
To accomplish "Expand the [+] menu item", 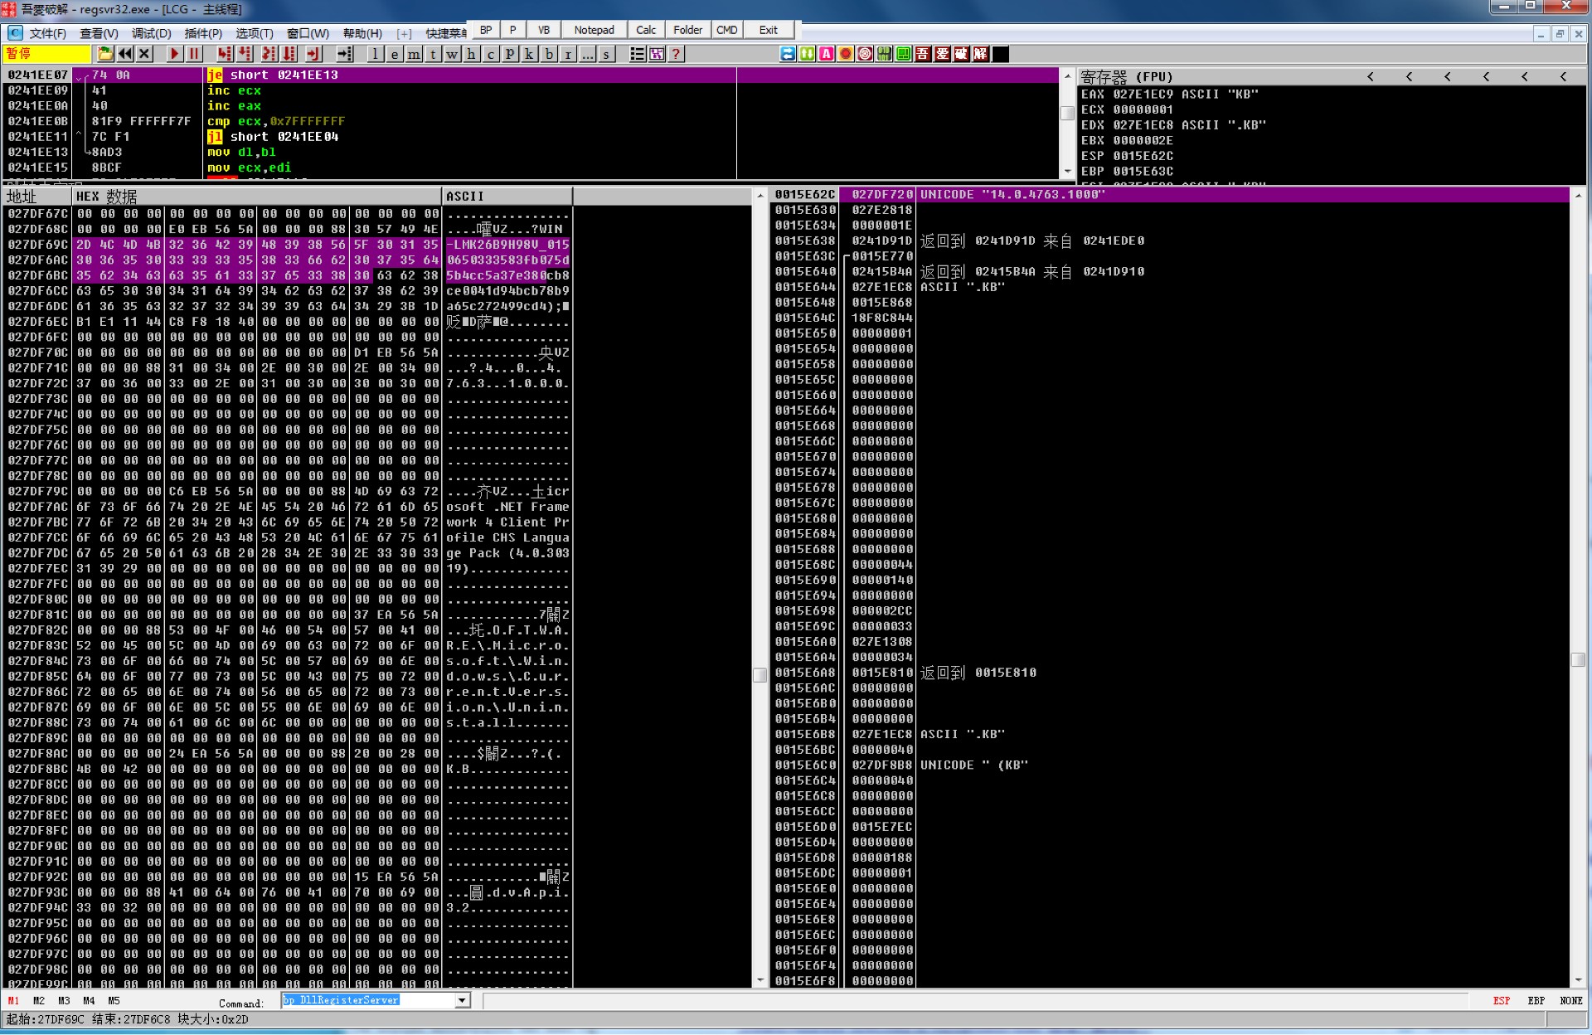I will click(403, 33).
